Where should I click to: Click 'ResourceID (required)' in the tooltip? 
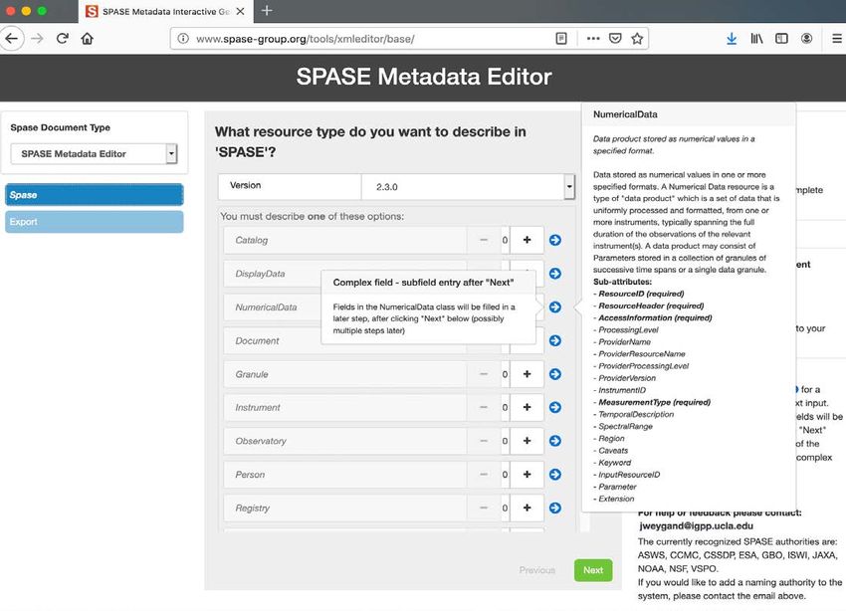(x=641, y=294)
